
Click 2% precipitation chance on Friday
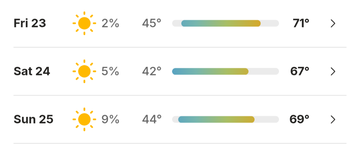111,23
